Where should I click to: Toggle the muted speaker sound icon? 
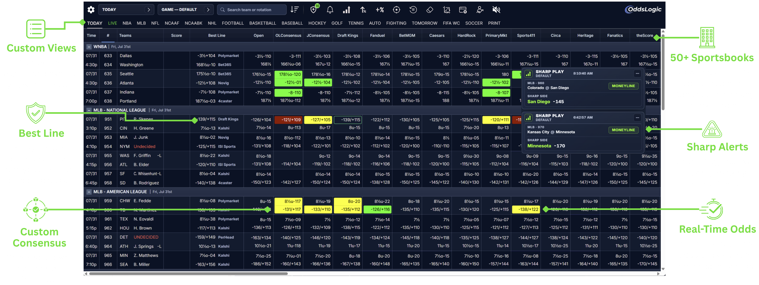click(x=496, y=10)
